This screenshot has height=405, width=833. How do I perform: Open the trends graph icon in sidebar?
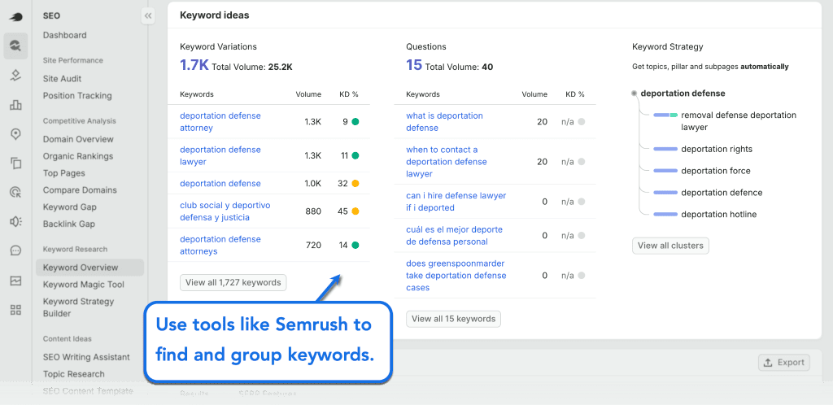coord(16,281)
